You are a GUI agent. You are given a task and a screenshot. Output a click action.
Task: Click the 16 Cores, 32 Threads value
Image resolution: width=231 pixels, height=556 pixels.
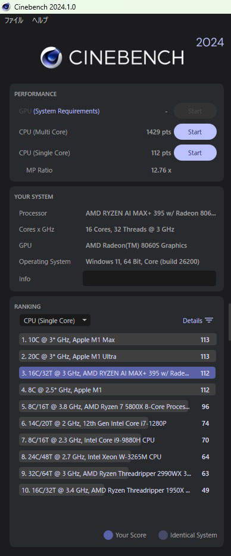pos(130,229)
